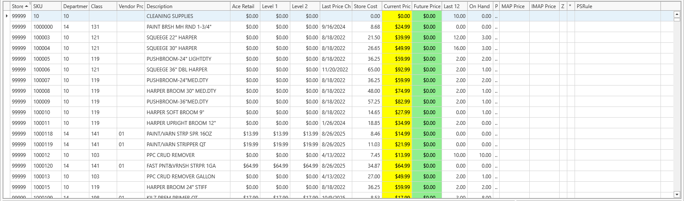Sort by the SKU column header
The width and height of the screenshot is (684, 201).
(46, 6)
